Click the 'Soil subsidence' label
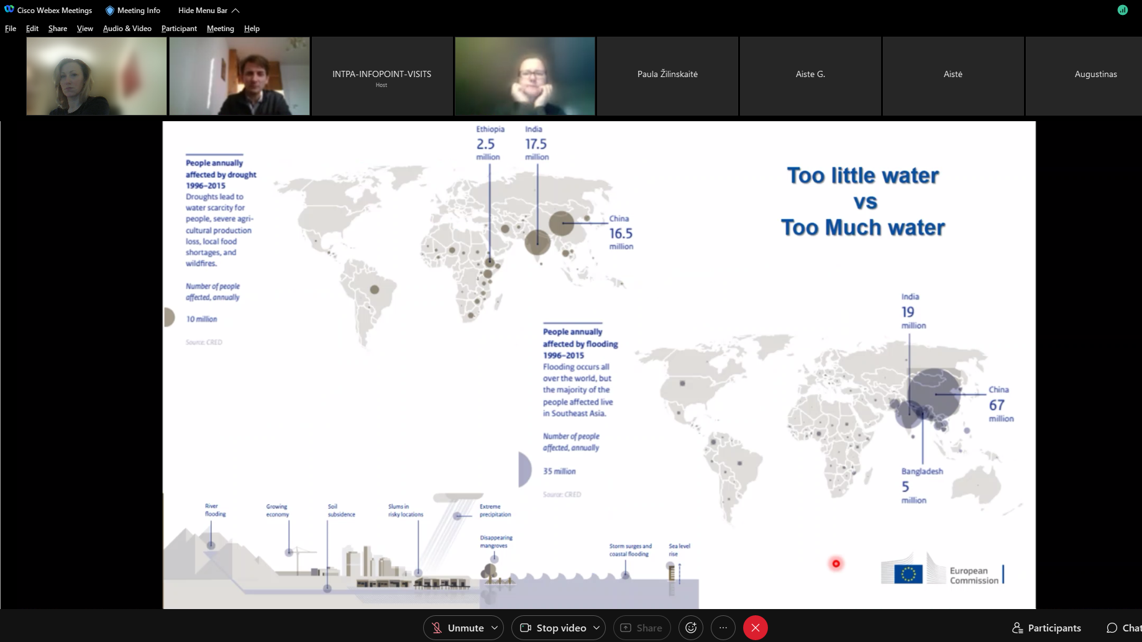Screen dimensions: 1142x642 [341, 510]
